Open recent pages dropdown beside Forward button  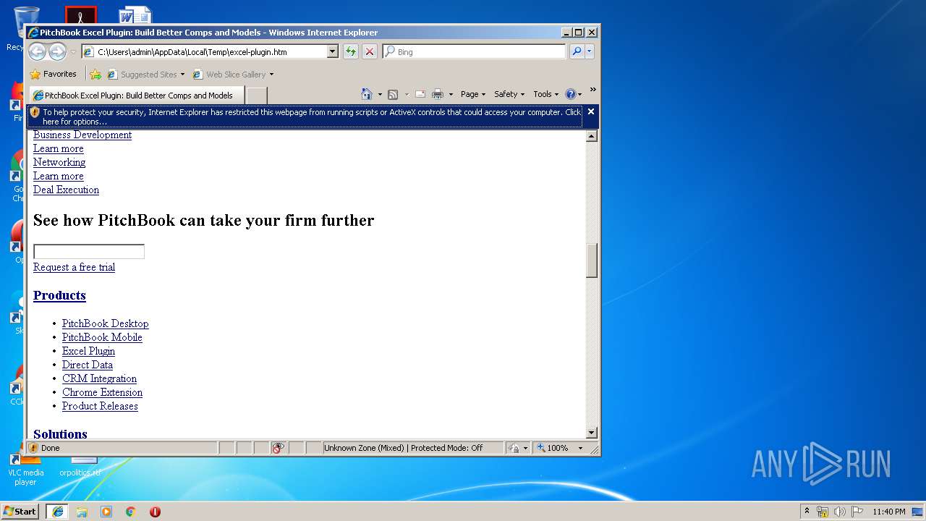73,52
